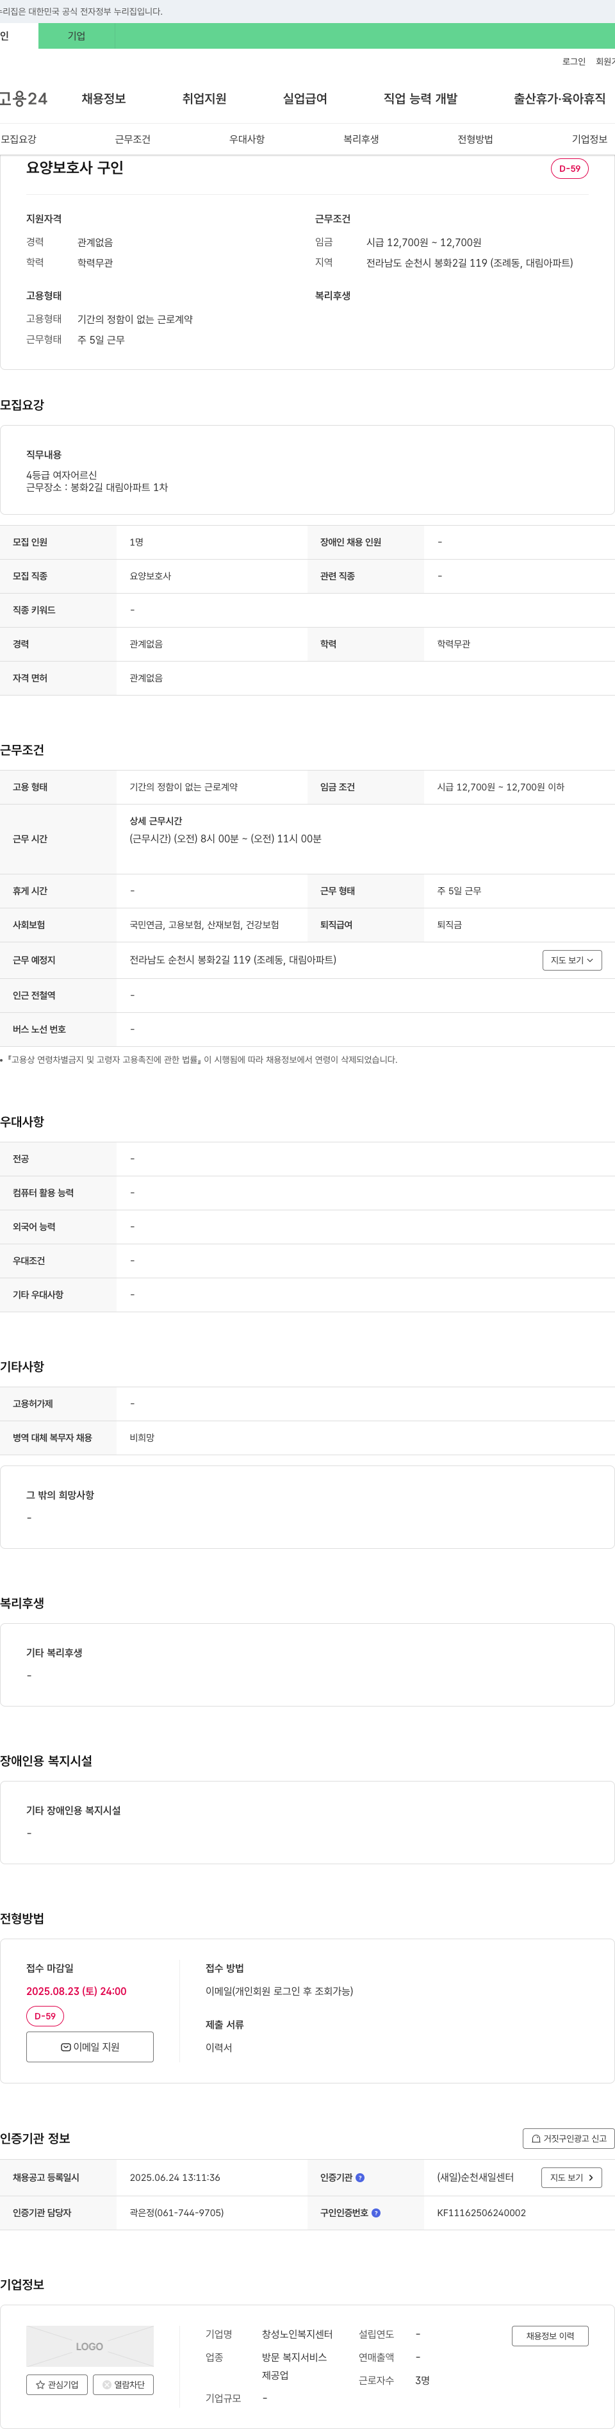Open the 출산휴가·육아휴직 menu

point(559,99)
